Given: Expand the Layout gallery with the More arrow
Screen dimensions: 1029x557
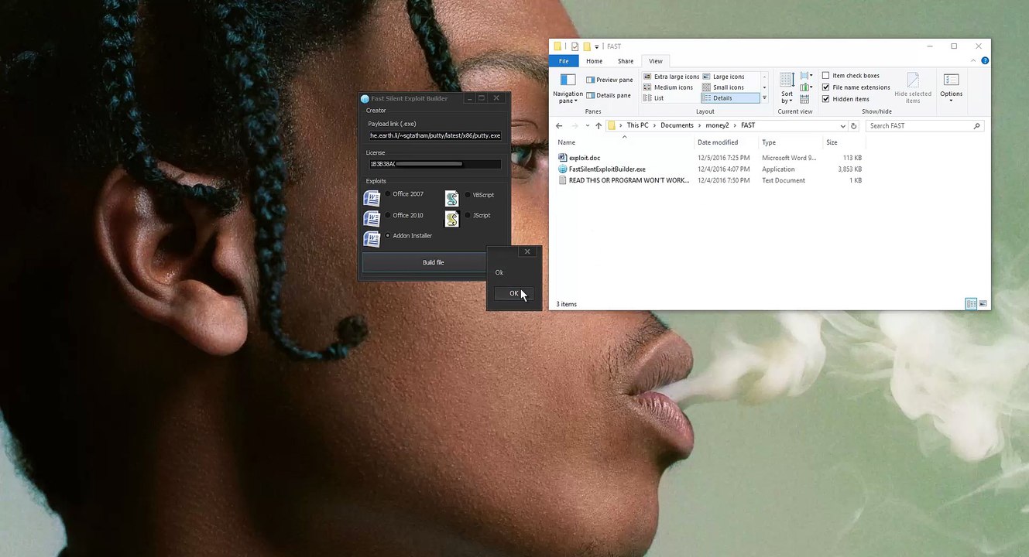Looking at the screenshot, I should point(764,98).
